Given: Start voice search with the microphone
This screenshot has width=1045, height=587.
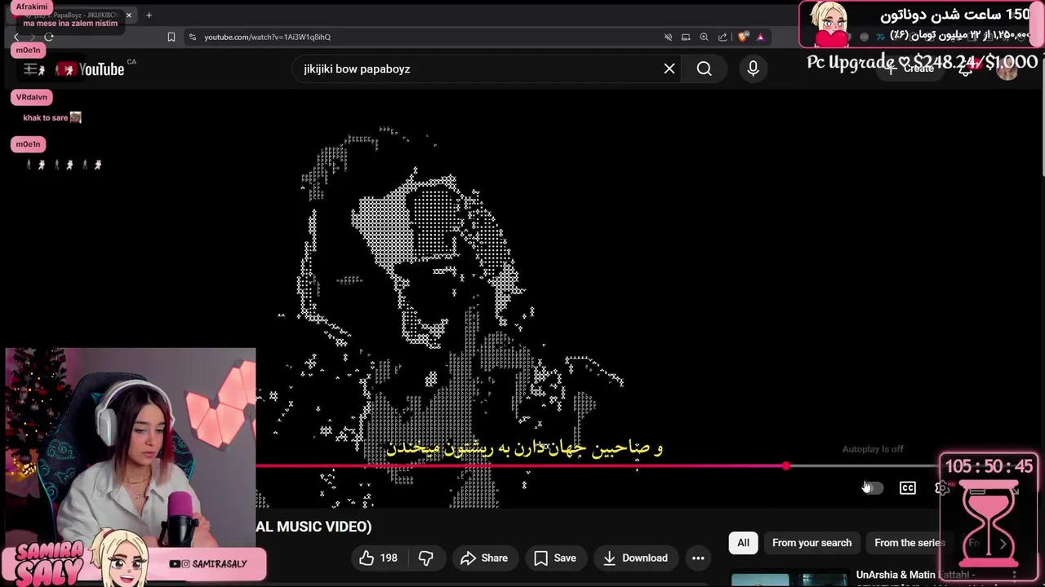Looking at the screenshot, I should click(753, 69).
